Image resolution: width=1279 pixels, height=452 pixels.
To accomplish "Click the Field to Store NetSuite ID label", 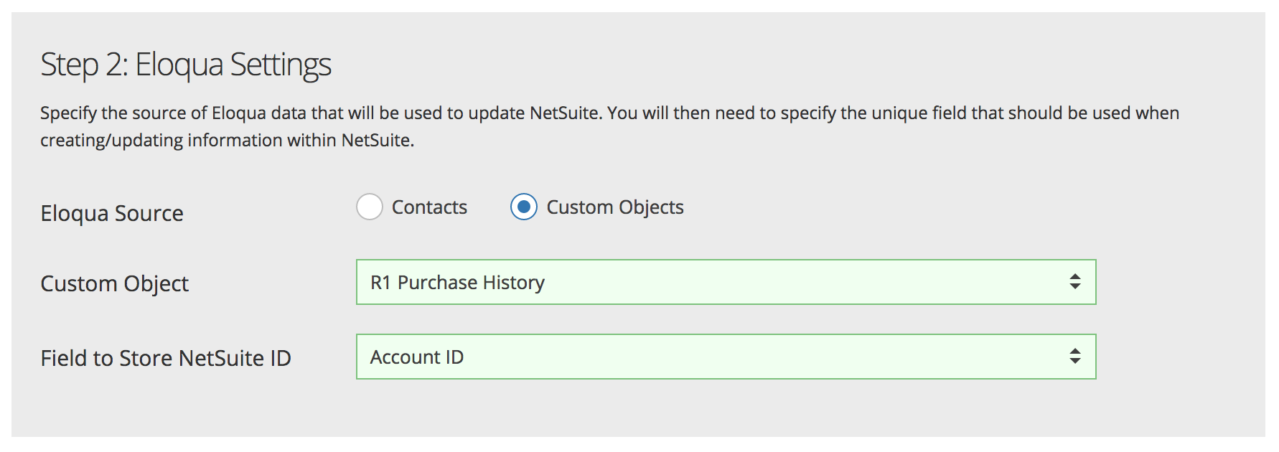I will point(166,358).
